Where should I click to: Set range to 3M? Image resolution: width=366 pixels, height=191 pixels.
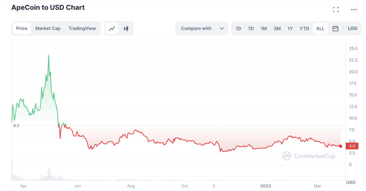click(x=277, y=28)
